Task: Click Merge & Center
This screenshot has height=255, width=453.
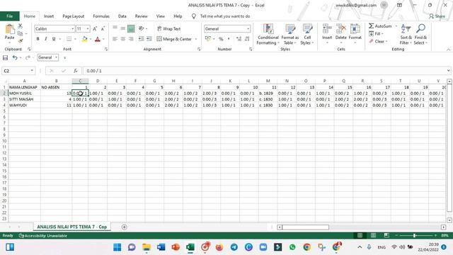Action: point(174,39)
